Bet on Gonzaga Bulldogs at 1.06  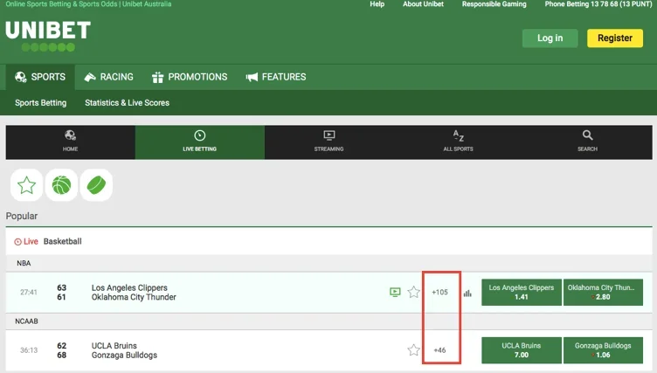click(x=603, y=350)
